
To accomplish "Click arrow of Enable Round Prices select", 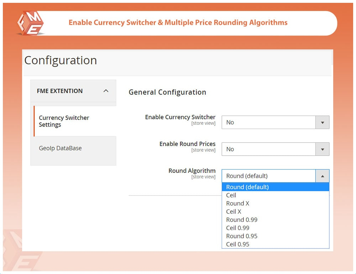I will [x=322, y=150].
